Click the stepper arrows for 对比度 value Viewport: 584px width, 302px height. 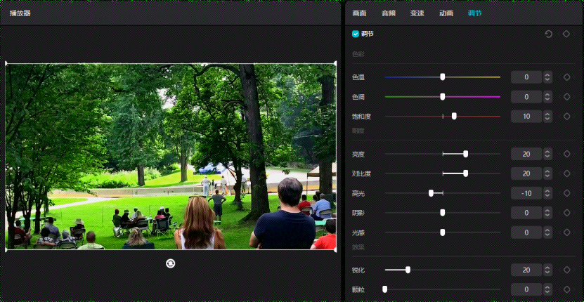[x=547, y=173]
